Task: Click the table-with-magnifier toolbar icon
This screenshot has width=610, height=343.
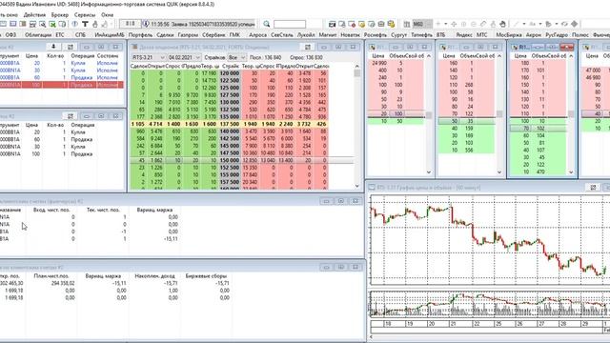Action: tap(42, 24)
